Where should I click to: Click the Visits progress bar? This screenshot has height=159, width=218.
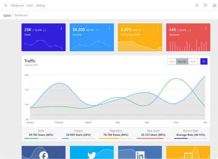(41, 138)
